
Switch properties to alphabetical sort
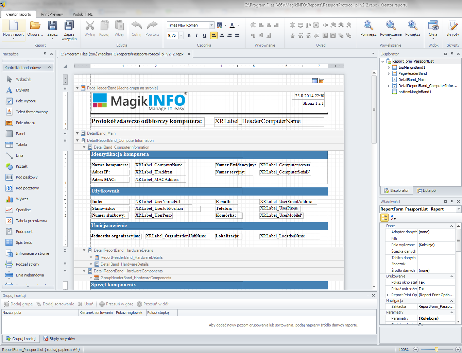click(x=393, y=217)
